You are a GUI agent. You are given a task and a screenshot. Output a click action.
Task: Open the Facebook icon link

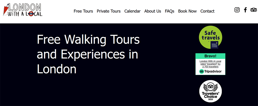245,10
